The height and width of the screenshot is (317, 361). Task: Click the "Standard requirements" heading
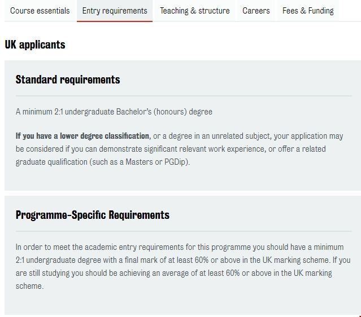click(68, 80)
